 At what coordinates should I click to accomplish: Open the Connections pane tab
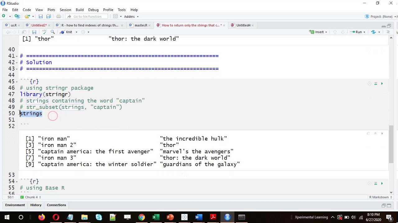56,205
